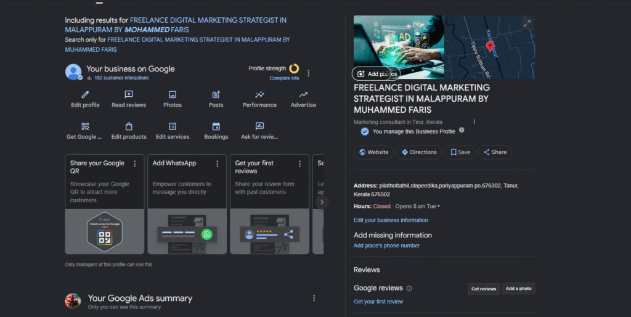Click the Directions button
The height and width of the screenshot is (317, 631).
(x=418, y=152)
